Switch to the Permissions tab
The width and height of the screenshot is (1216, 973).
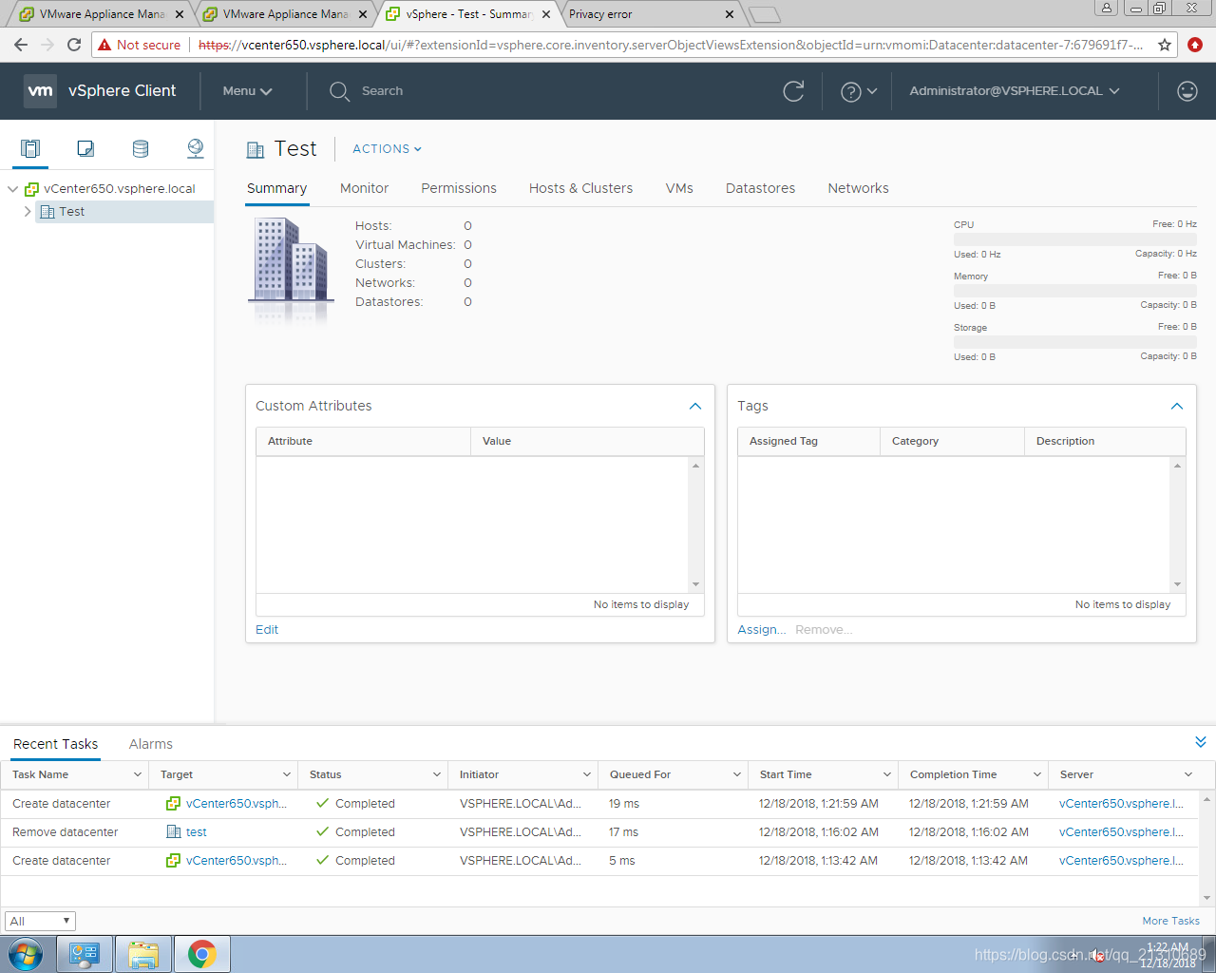[459, 188]
